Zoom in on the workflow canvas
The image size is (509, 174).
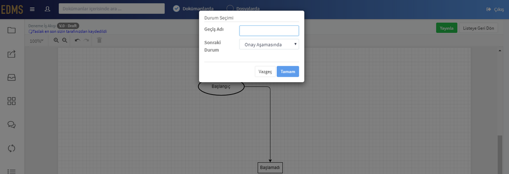coord(56,40)
